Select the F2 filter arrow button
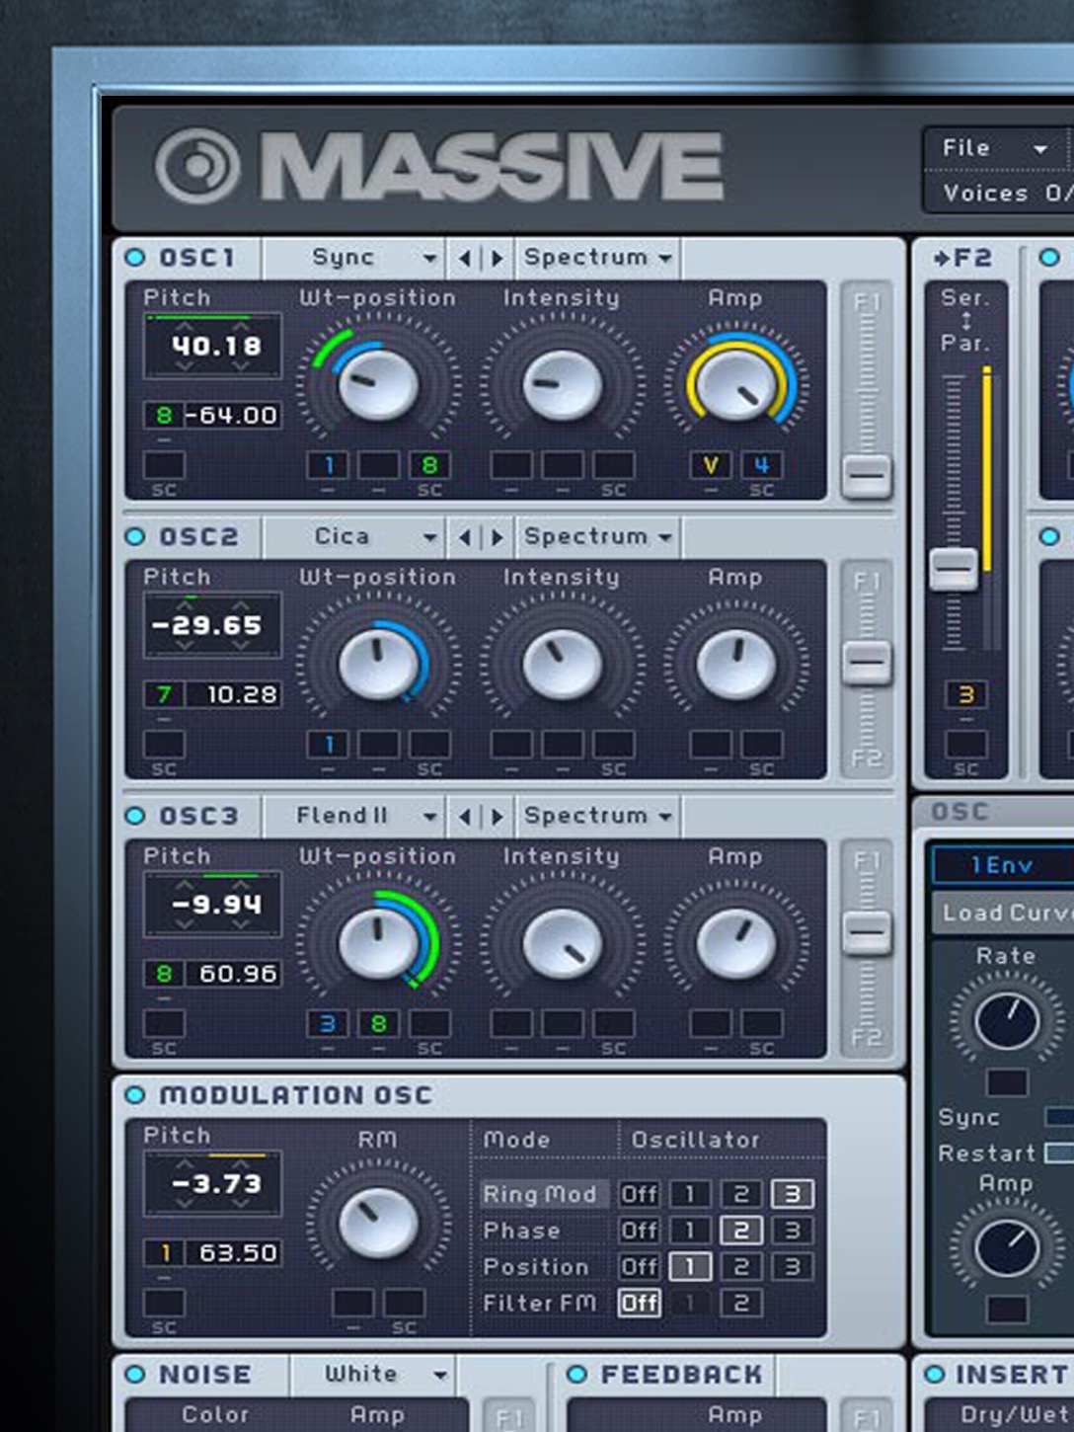Image resolution: width=1074 pixels, height=1432 pixels. [x=962, y=259]
